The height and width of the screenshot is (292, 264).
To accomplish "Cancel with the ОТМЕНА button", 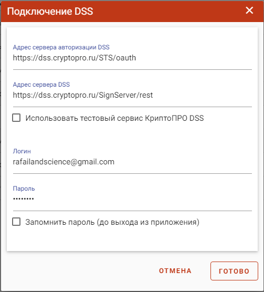I will [175, 271].
